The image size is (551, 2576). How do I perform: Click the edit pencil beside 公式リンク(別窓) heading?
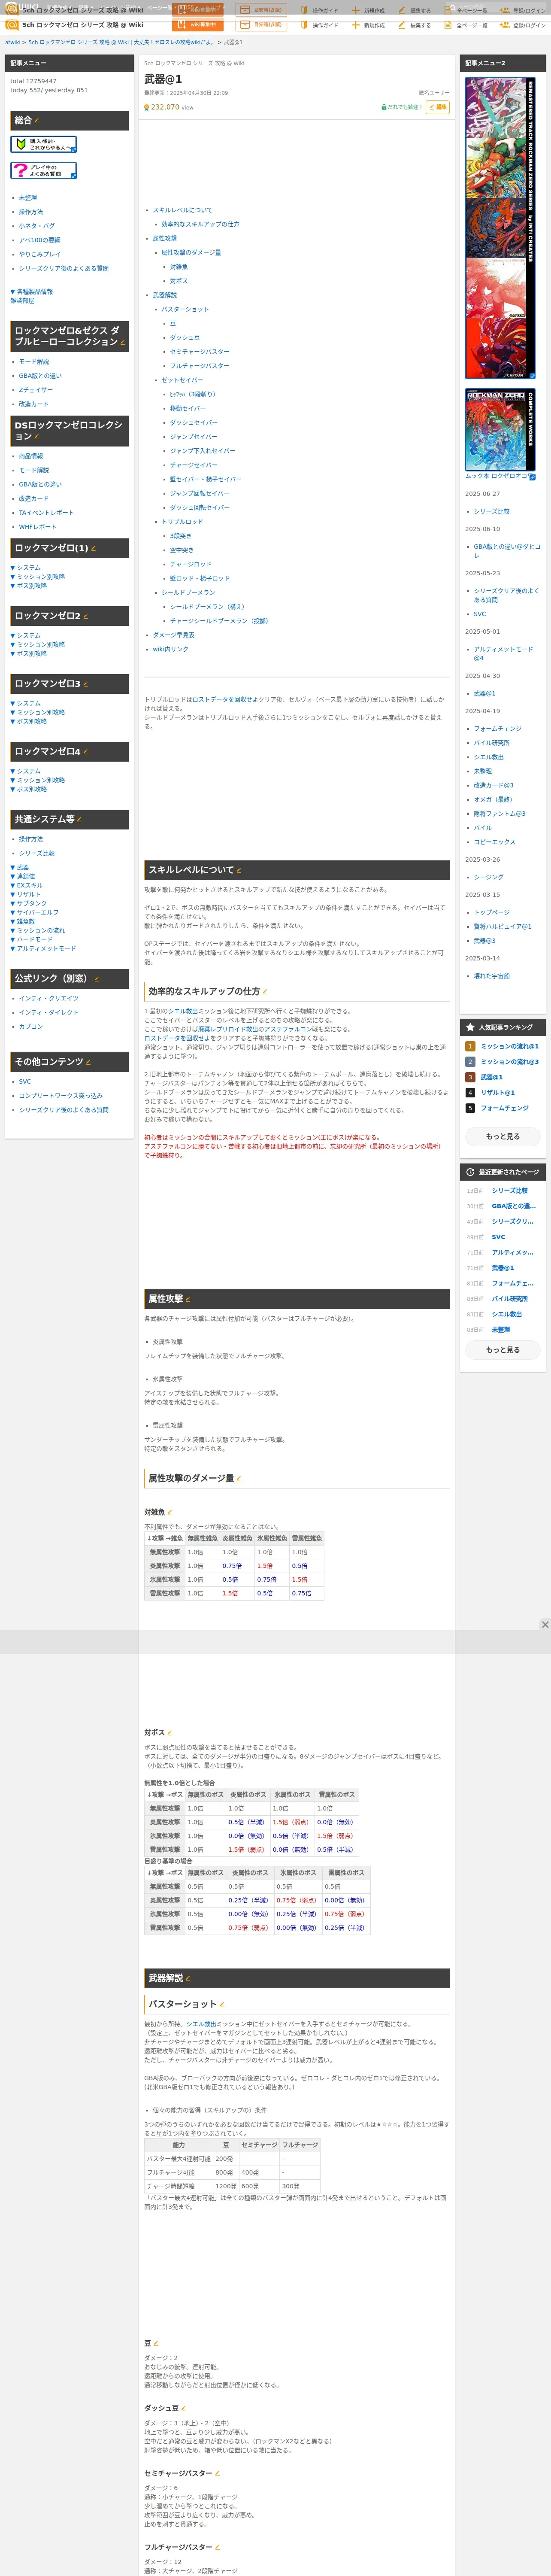click(x=96, y=979)
